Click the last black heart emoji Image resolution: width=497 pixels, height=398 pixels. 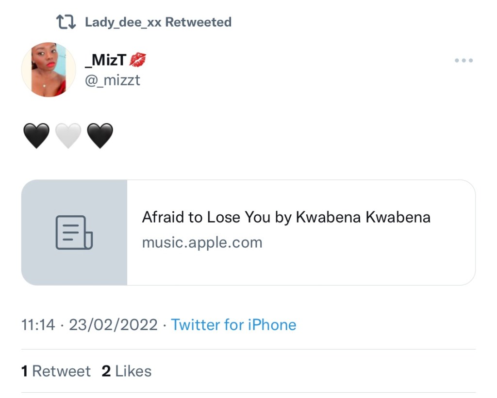[100, 136]
